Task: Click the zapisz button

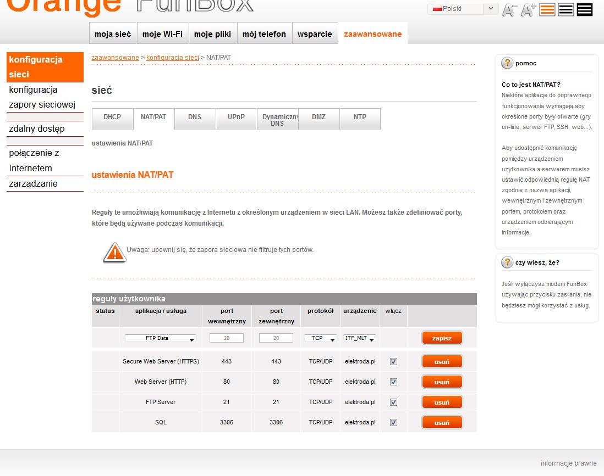Action: point(441,338)
